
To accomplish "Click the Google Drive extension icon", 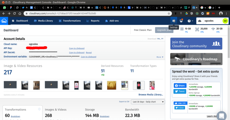I will 186,14.
